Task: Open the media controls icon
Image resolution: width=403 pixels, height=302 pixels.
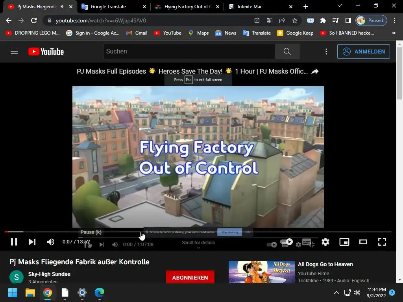Action: 336,20
